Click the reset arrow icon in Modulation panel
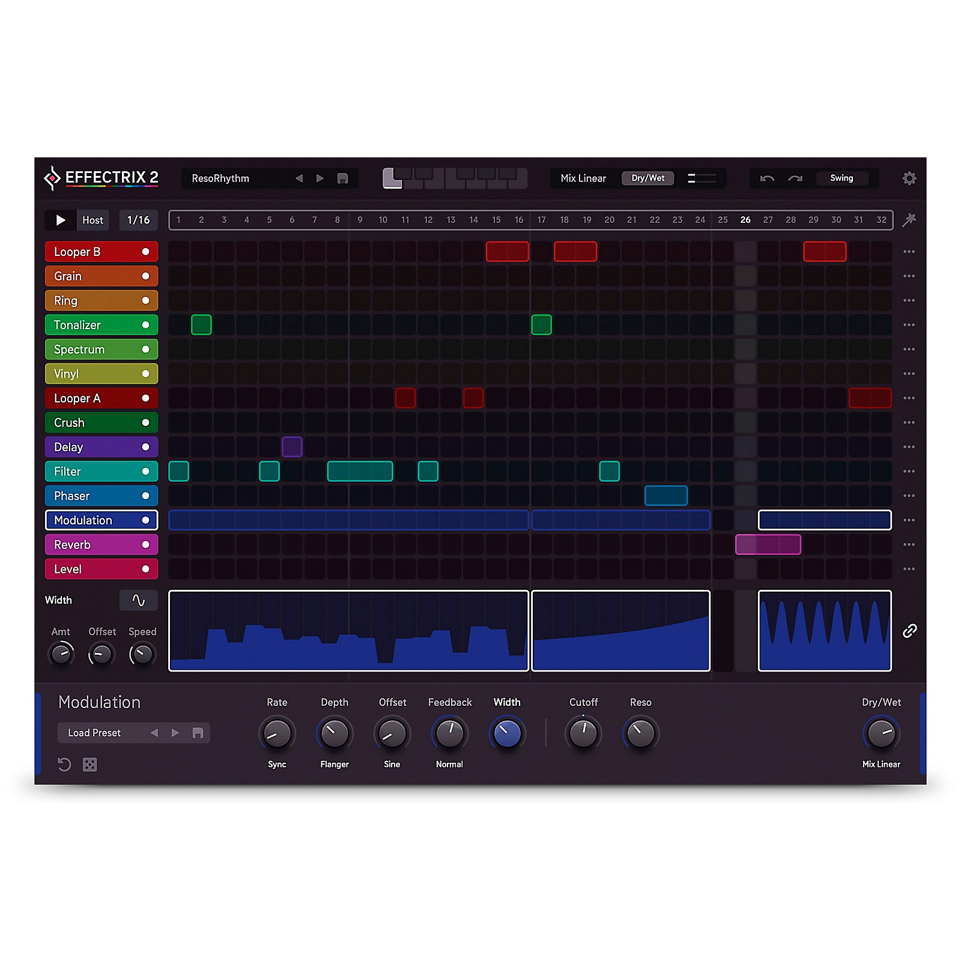The height and width of the screenshot is (961, 961). [x=64, y=764]
